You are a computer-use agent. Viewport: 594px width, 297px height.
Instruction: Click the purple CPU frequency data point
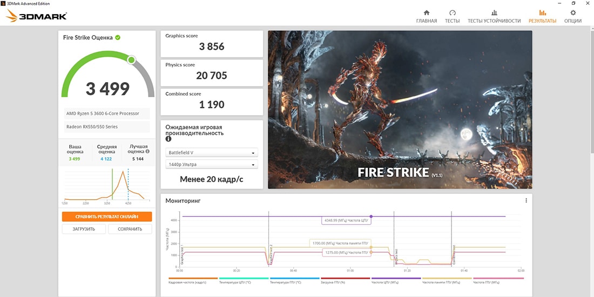point(371,217)
